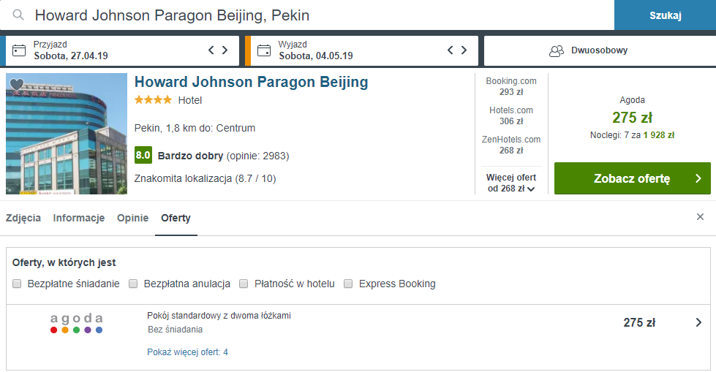
Task: Click the check-out calendar icon
Action: (264, 50)
